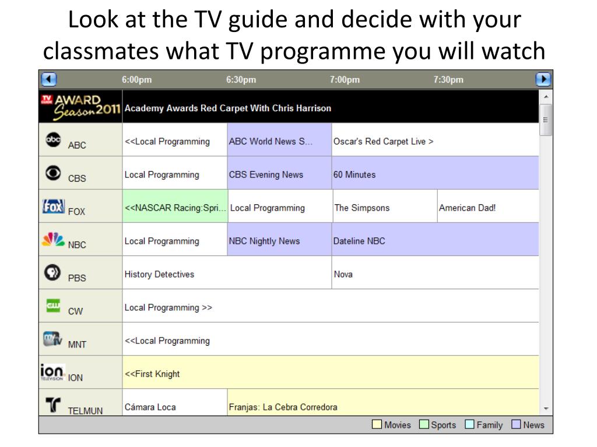Open History Detectives listing
Image resolution: width=597 pixels, height=447 pixels.
coord(227,272)
